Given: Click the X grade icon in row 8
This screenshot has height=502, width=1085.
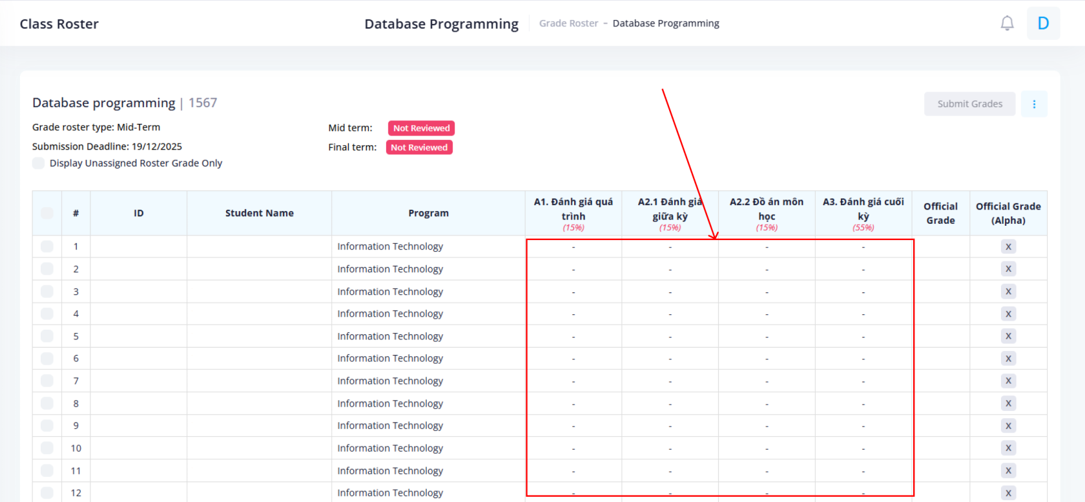Looking at the screenshot, I should pos(1008,403).
